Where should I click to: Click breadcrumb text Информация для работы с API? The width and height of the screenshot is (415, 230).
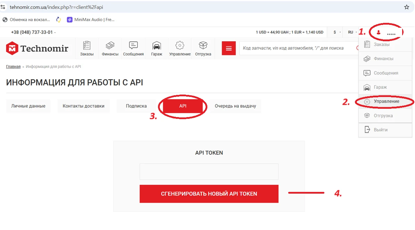point(53,67)
